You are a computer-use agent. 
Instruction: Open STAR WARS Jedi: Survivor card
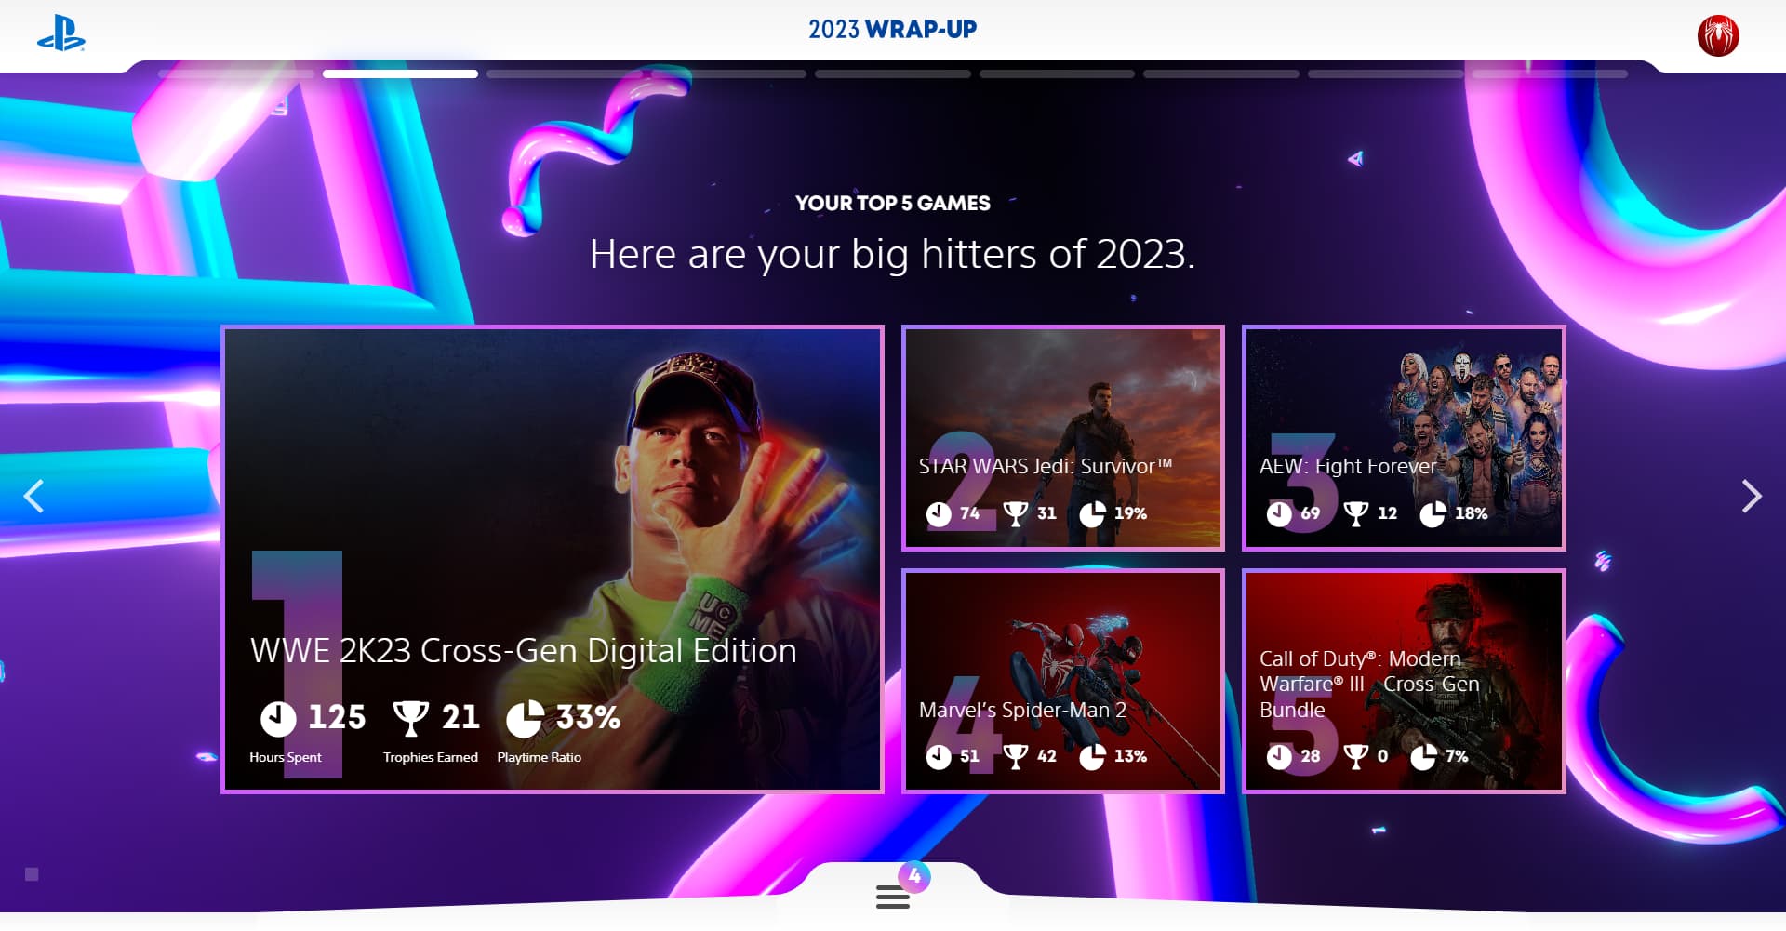[1063, 438]
